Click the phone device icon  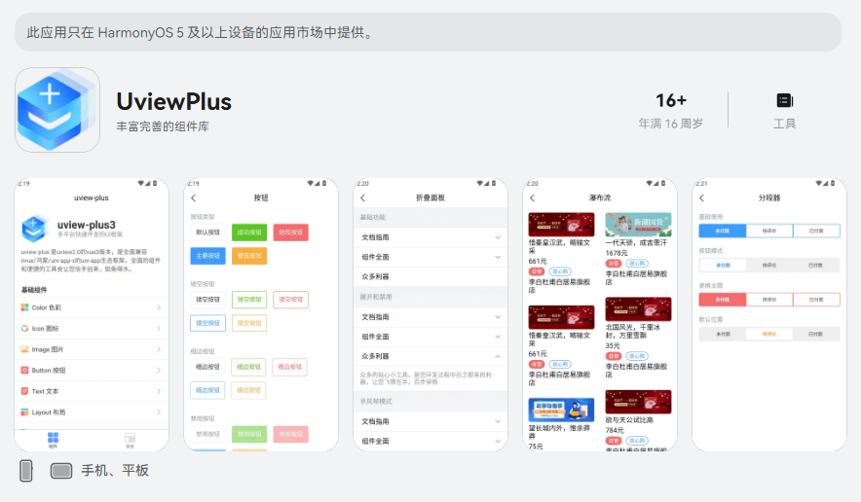26,471
